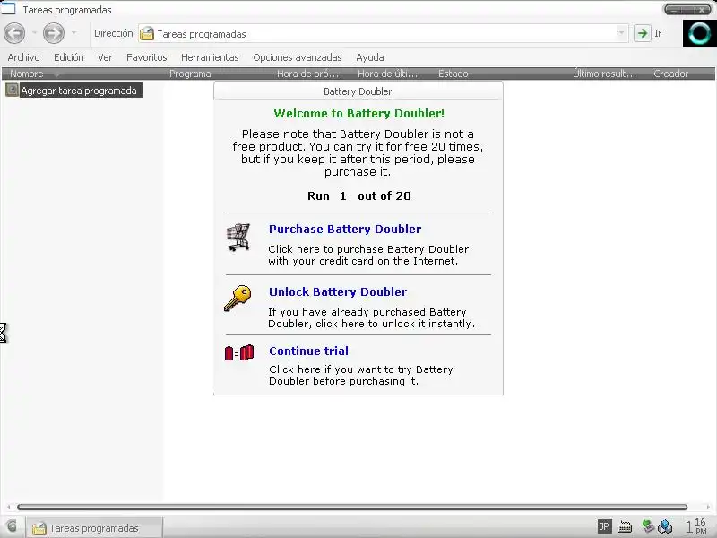717x538 pixels.
Task: Click the animated throbber logo icon
Action: [x=700, y=33]
